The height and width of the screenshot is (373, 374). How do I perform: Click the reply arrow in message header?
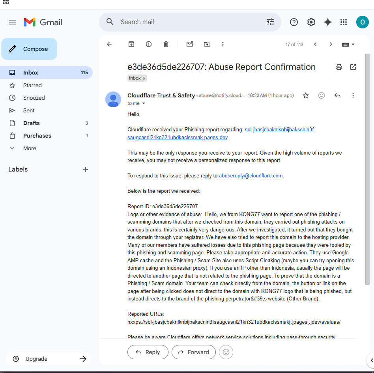click(x=337, y=95)
